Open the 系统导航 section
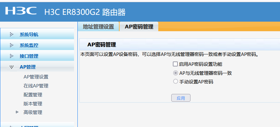Screen dimensions: 280x127 (x=29, y=35)
